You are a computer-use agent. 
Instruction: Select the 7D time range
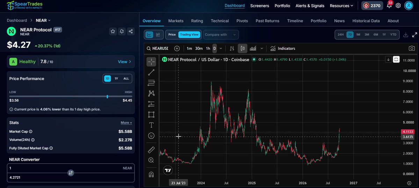[350, 35]
